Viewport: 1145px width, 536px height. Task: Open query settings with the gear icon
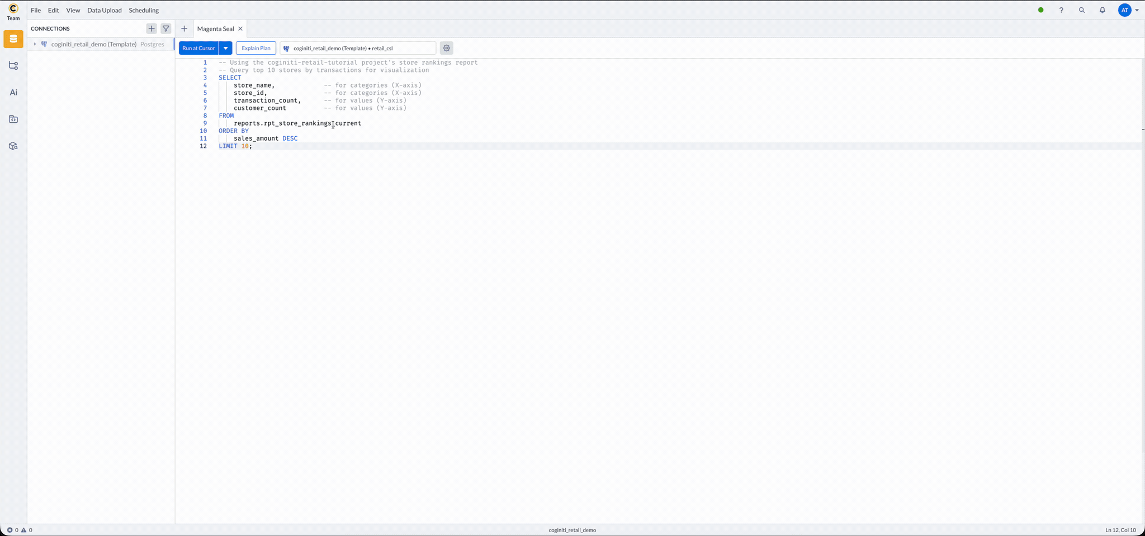446,48
